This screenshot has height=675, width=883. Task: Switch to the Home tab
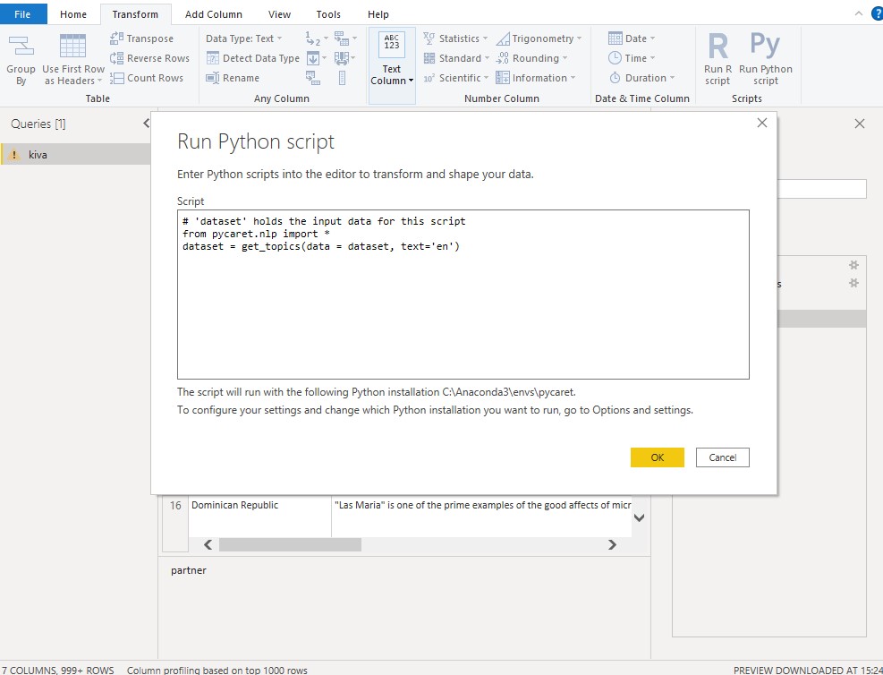73,14
